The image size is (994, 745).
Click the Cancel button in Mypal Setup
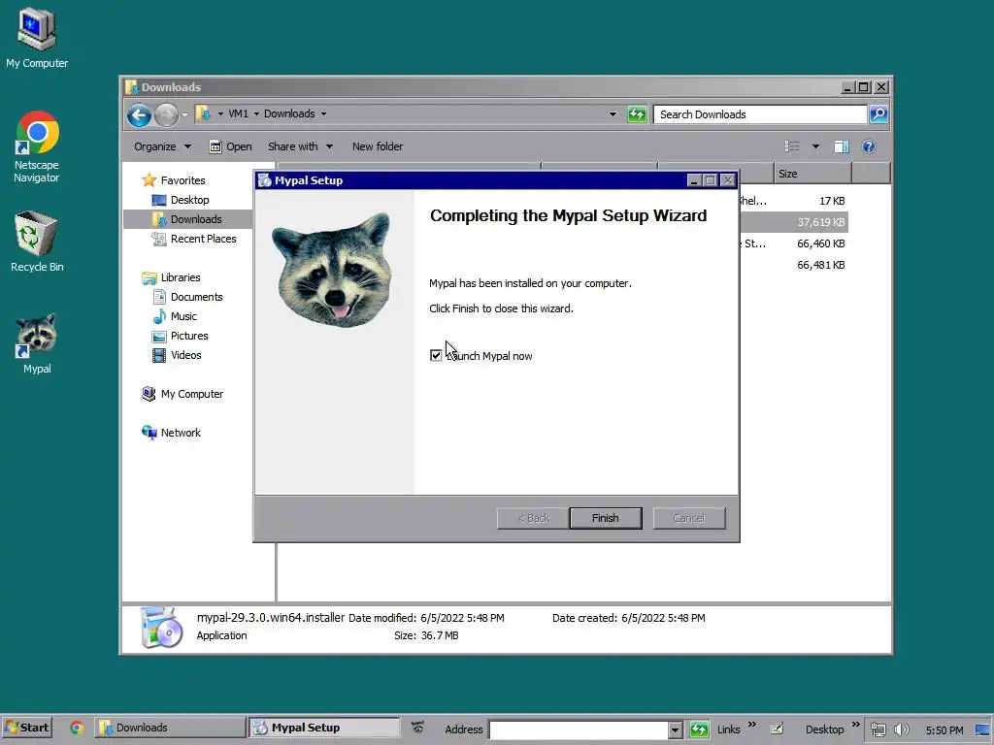689,518
